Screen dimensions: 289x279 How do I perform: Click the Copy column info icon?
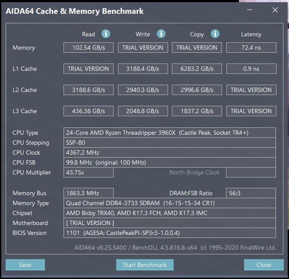[215, 34]
